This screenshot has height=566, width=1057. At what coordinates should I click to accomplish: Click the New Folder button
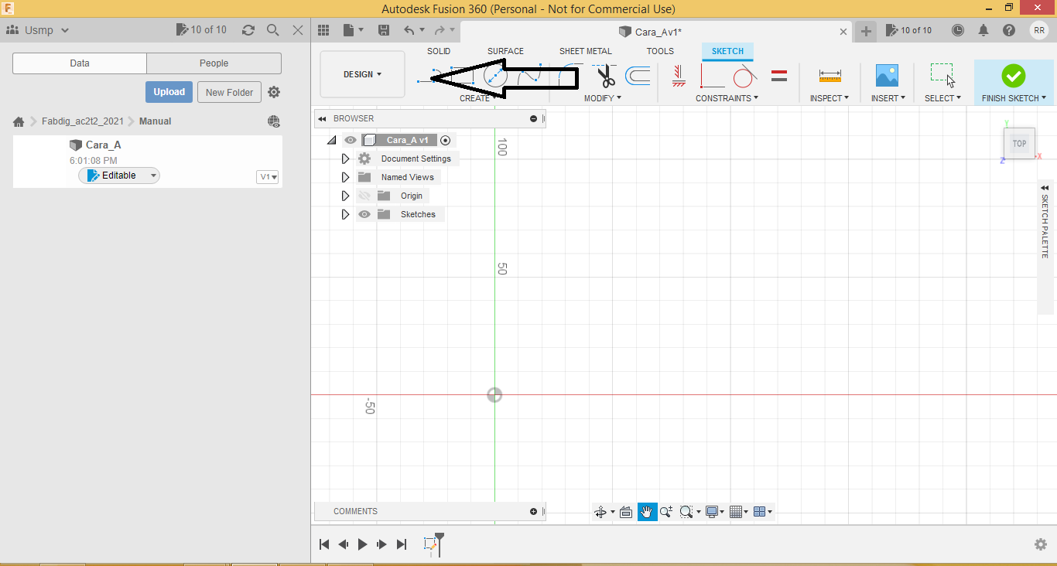pos(230,92)
